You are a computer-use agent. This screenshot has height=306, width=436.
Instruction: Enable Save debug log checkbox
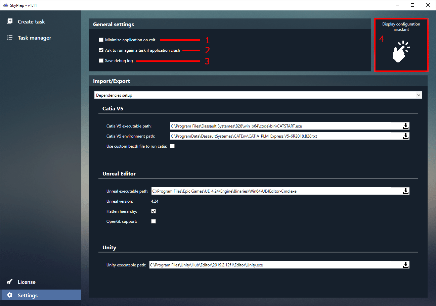coord(101,61)
